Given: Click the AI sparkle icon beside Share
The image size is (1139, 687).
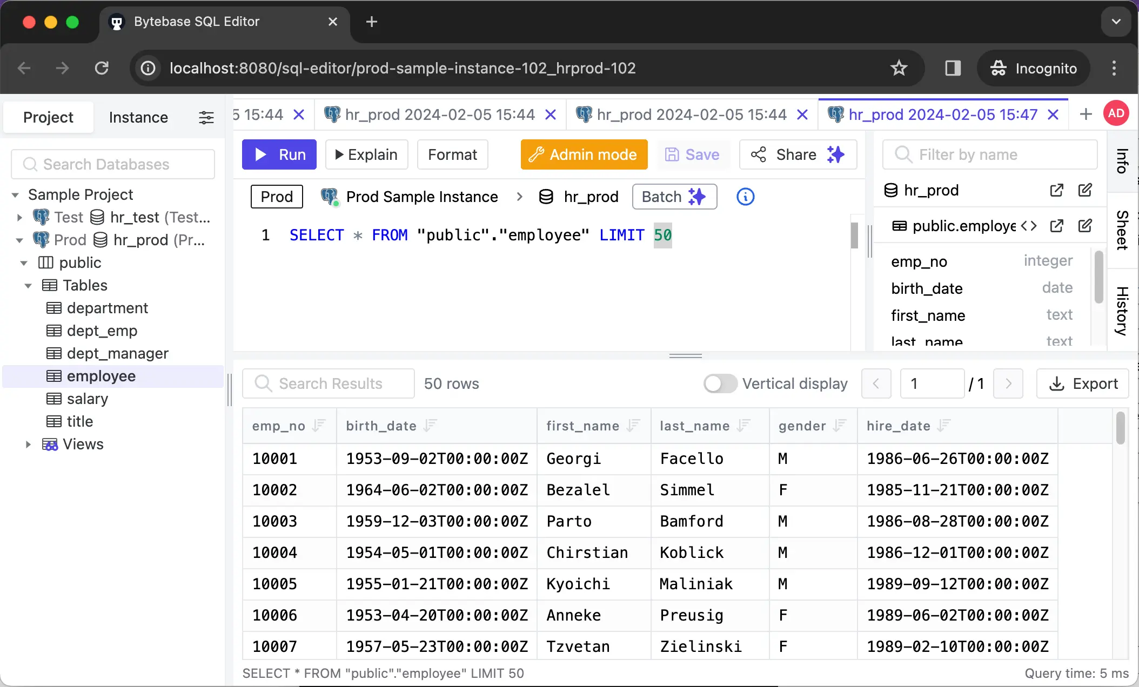Looking at the screenshot, I should click(835, 155).
